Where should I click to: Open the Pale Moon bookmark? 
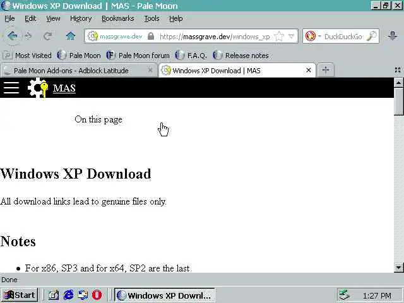79,56
